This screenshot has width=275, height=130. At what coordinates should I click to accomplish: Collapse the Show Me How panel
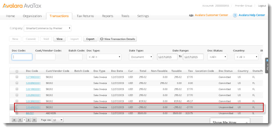(x=246, y=123)
